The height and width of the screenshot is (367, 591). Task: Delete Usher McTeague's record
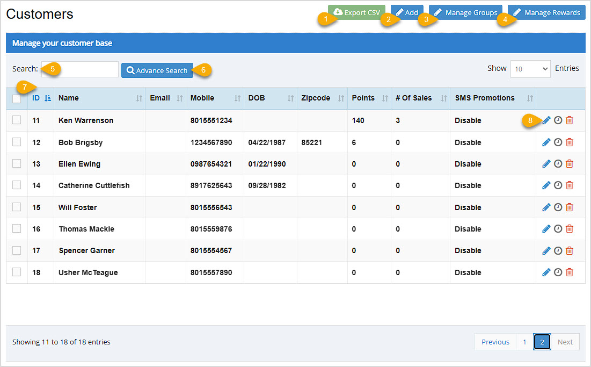pyautogui.click(x=570, y=272)
